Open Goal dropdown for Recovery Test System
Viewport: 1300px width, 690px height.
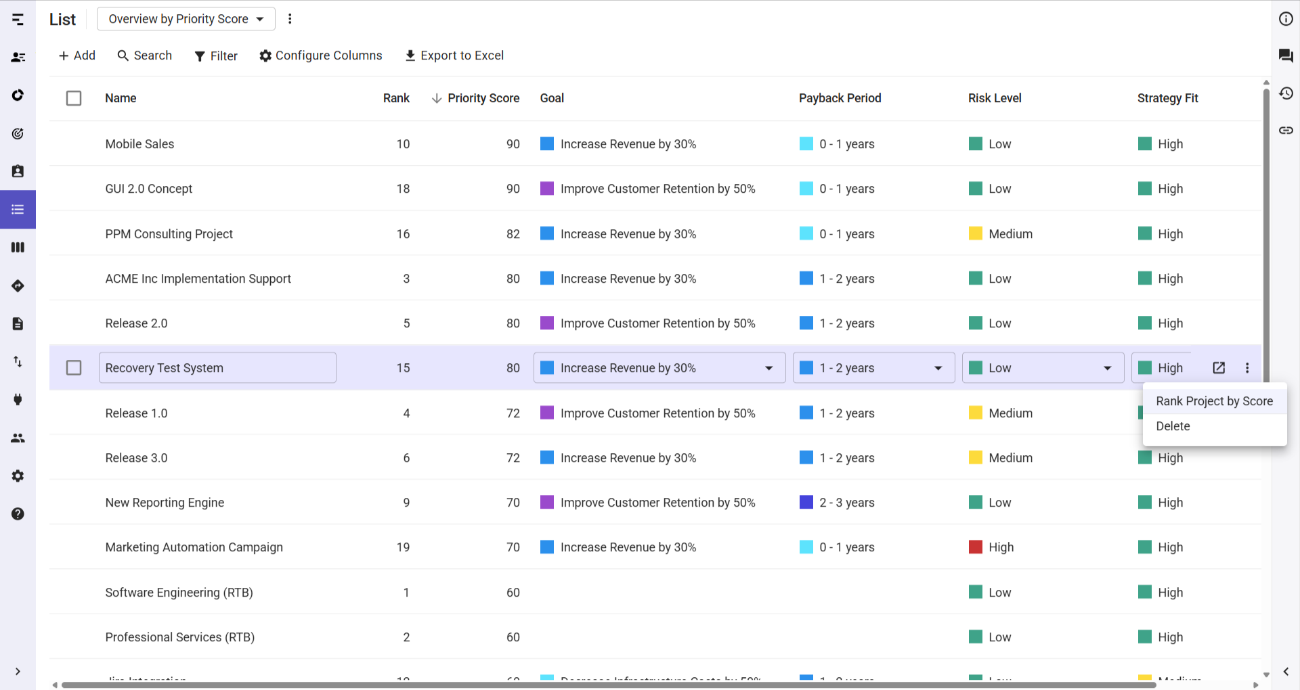pos(659,368)
